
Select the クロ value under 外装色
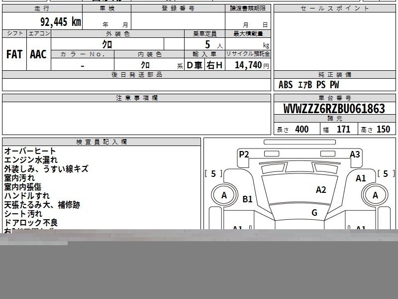point(107,44)
